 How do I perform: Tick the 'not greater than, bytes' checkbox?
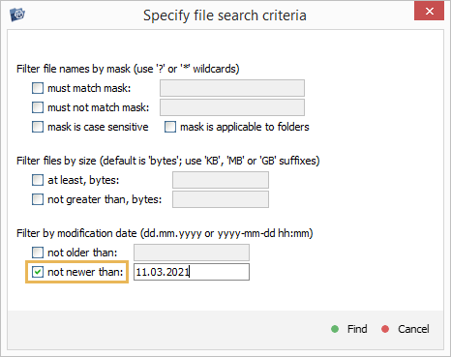click(x=38, y=199)
